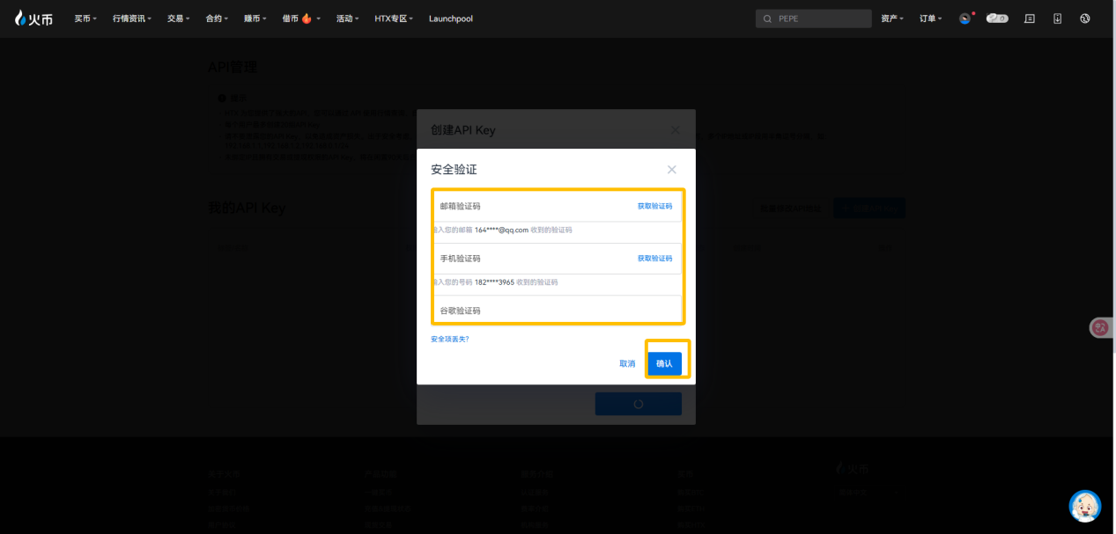
Task: Cancel the security verification
Action: [x=627, y=363]
